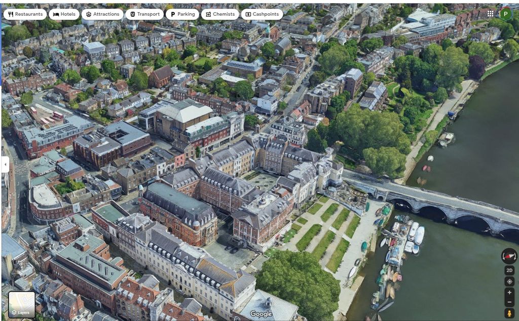This screenshot has width=519, height=321.
Task: Search for Chemists via the chip
Action: (x=220, y=14)
